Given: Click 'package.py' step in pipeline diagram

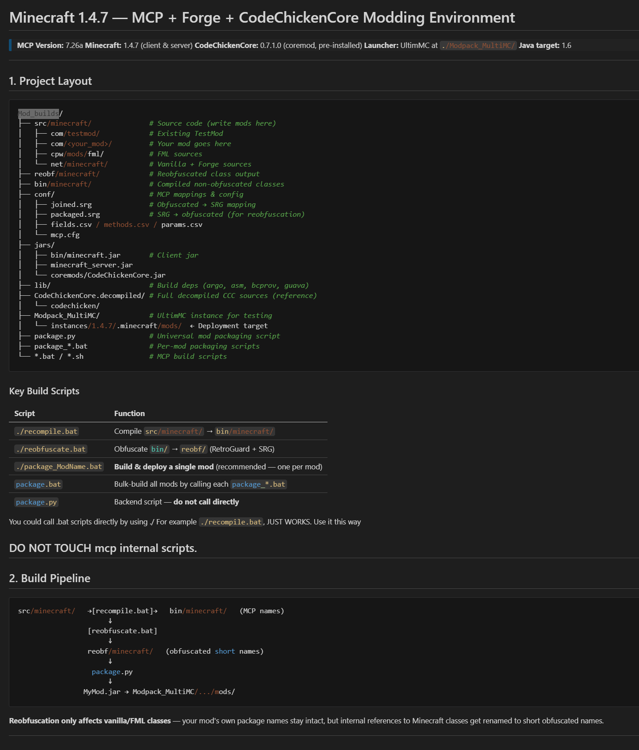Looking at the screenshot, I should pos(112,672).
